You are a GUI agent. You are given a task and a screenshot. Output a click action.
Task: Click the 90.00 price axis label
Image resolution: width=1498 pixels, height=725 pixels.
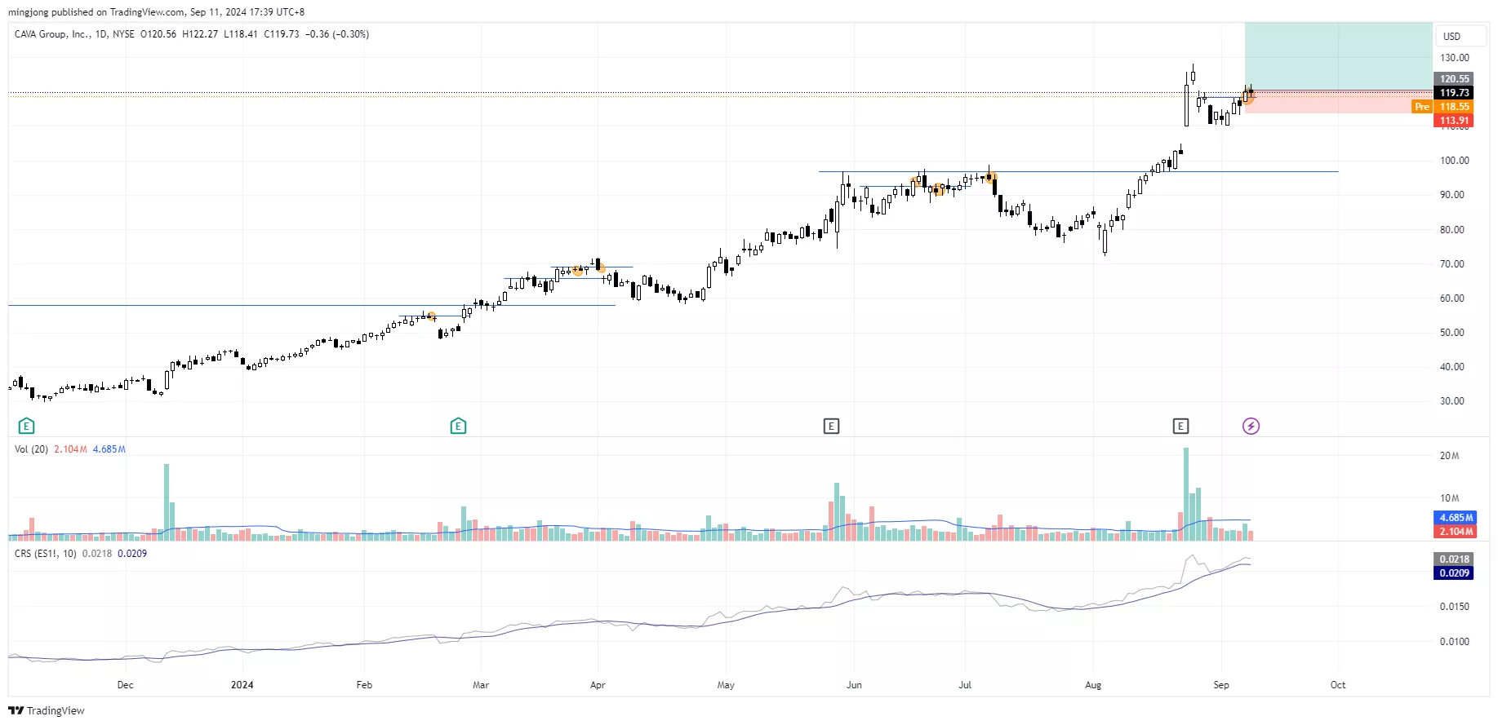tap(1451, 195)
